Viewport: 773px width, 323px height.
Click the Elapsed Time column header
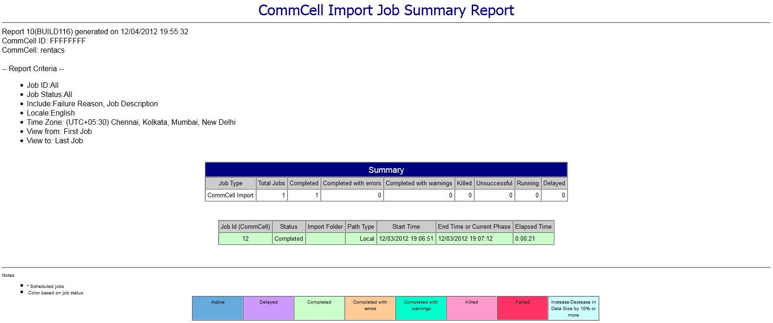pos(533,226)
